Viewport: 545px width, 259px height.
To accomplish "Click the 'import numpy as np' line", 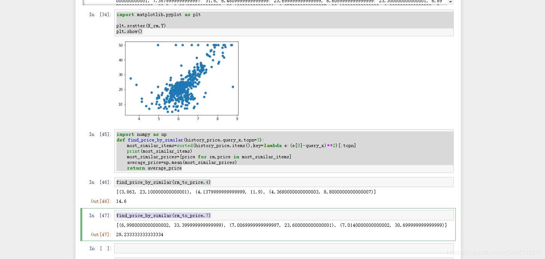I will tap(142, 134).
